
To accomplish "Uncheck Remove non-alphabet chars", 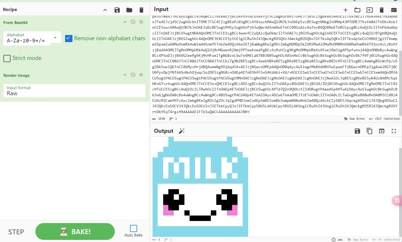I will point(69,38).
